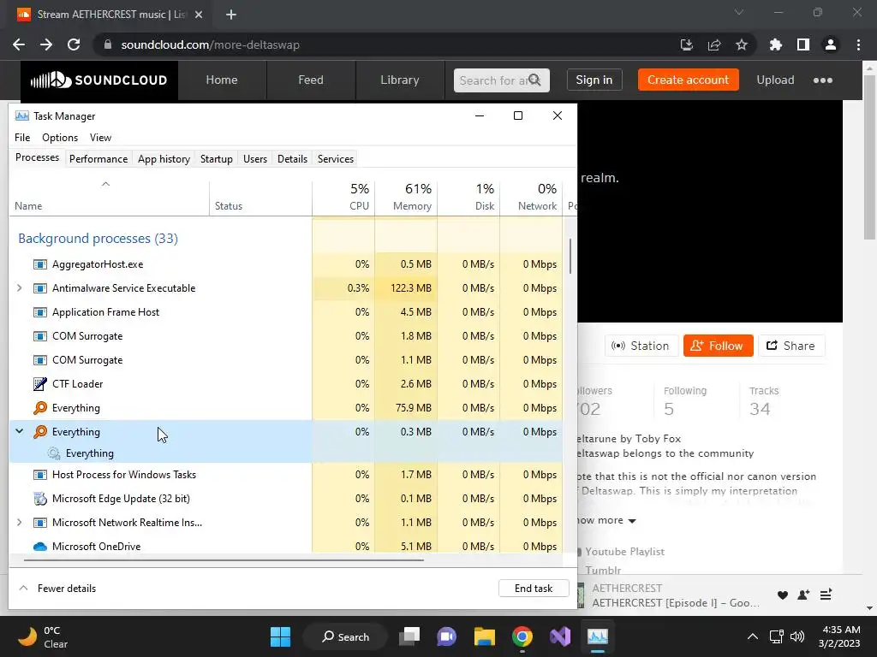Open the SoundCloud Feed page
The width and height of the screenshot is (877, 657).
[310, 80]
